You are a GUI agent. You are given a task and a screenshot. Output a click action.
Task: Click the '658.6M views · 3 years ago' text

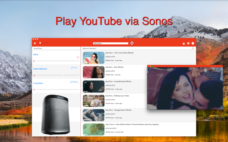point(114,60)
